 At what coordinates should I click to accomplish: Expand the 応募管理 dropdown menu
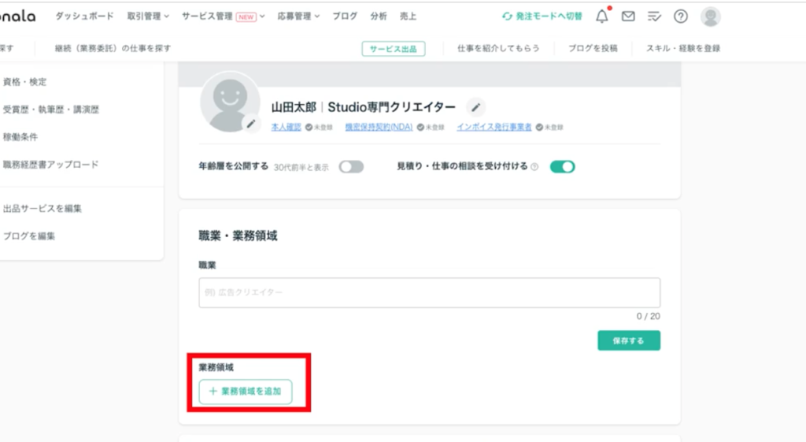(298, 17)
